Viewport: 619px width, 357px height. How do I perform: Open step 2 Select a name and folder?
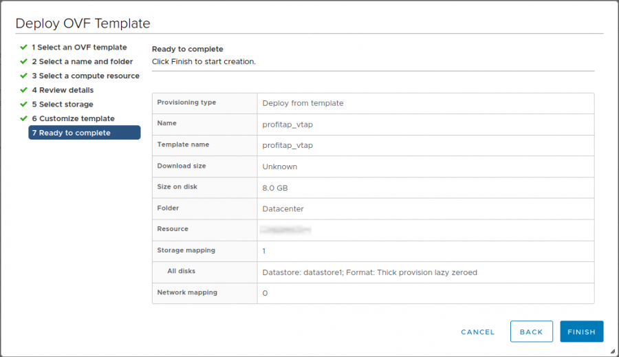(x=82, y=62)
